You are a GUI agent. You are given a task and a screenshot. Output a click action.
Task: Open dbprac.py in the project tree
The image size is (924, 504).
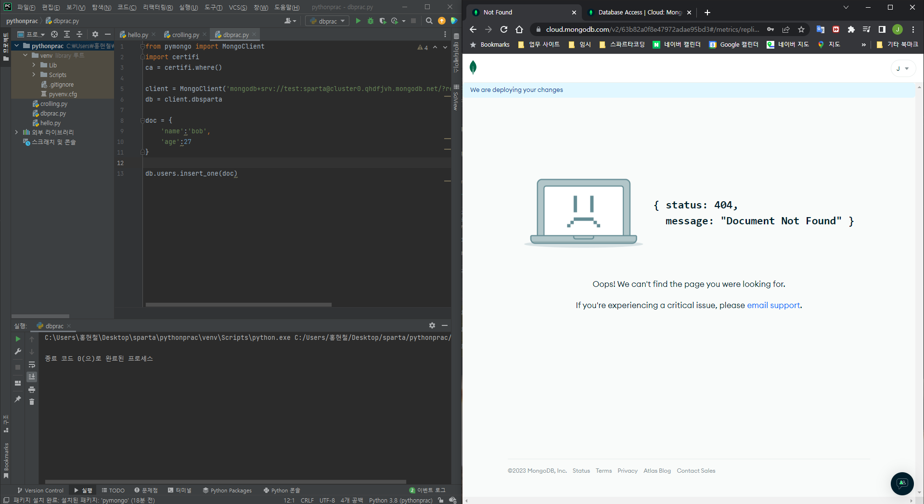53,113
